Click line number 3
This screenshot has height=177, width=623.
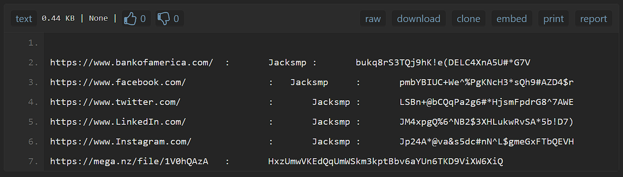click(33, 82)
